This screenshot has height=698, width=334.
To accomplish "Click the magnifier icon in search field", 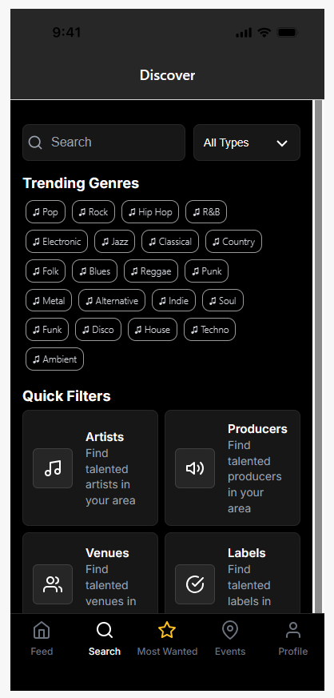I will point(35,142).
